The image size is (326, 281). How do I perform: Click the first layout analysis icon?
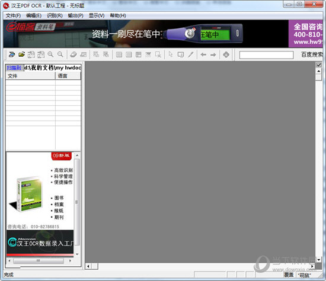pyautogui.click(x=96, y=54)
